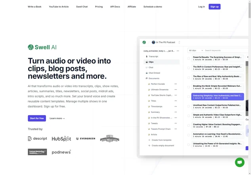Click the plus icon for Create from template
This screenshot has width=251, height=175.
click(149, 140)
